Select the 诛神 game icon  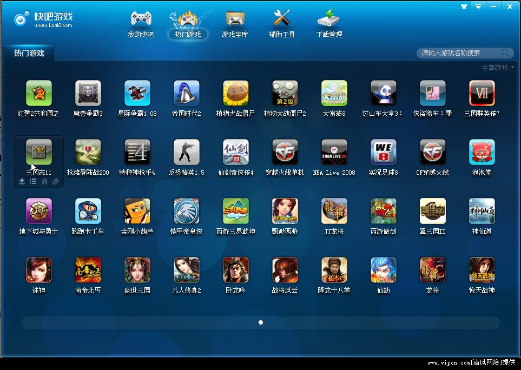pos(39,270)
